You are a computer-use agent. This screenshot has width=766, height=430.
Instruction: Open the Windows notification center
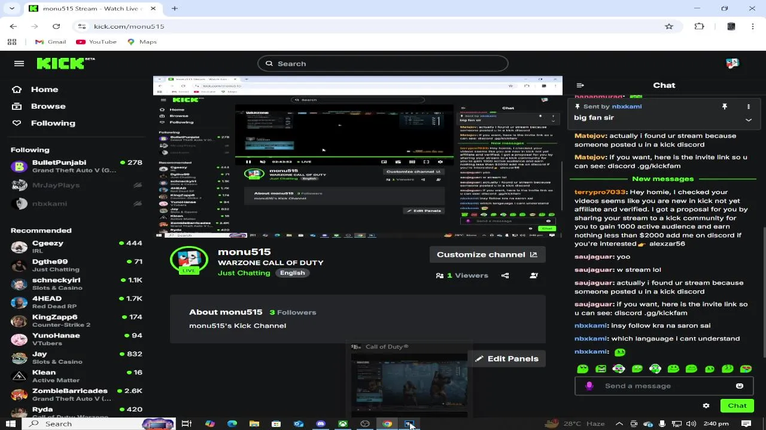[x=746, y=424]
